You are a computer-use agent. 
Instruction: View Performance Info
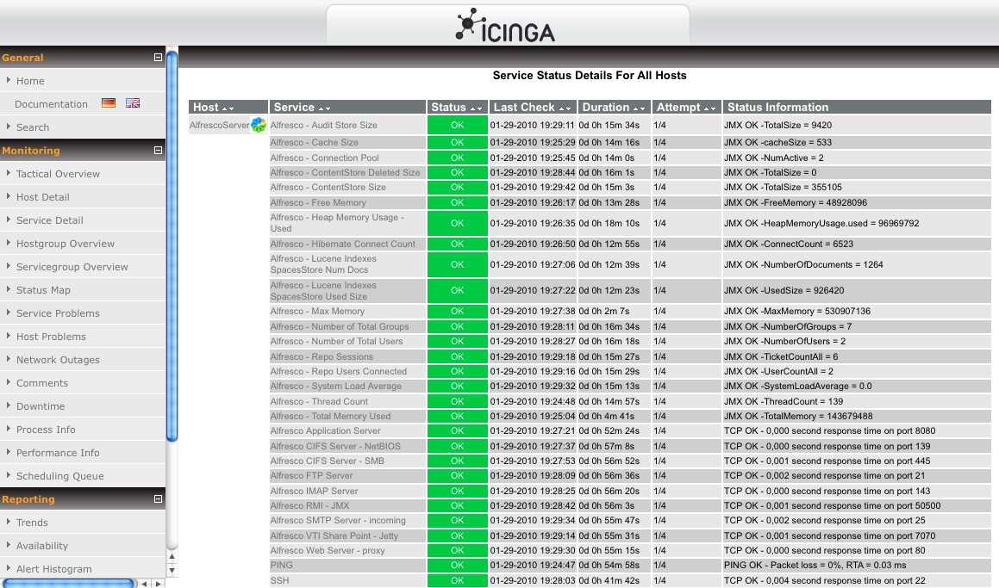click(58, 453)
